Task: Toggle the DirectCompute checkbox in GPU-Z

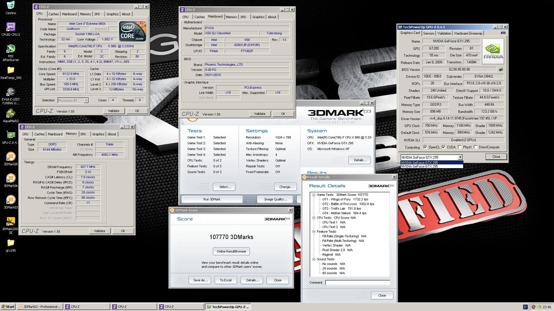Action: coord(476,147)
